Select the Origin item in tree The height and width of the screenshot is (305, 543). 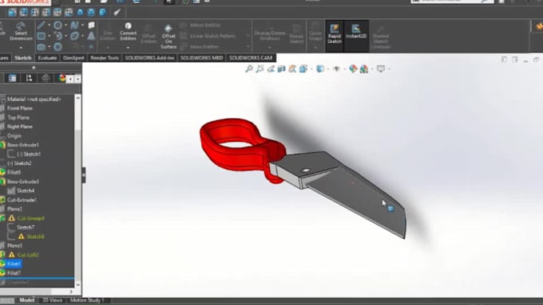point(14,135)
